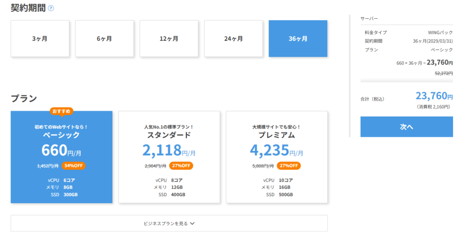470x248 pixels.
Task: Click the orange おすすめ badge
Action: 62,111
